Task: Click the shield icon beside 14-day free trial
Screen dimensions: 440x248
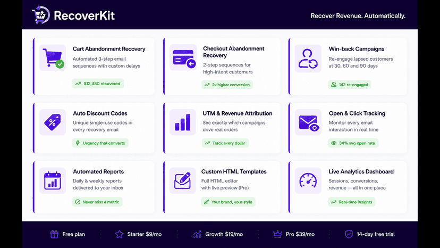Action: tap(349, 234)
